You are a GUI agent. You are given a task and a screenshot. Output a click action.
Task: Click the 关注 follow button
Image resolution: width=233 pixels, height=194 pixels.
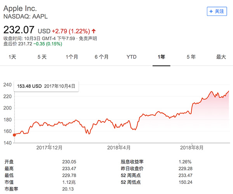pyautogui.click(x=217, y=11)
